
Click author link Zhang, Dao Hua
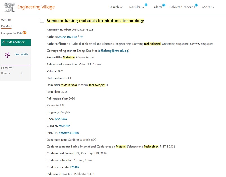pyautogui.click(x=68, y=37)
